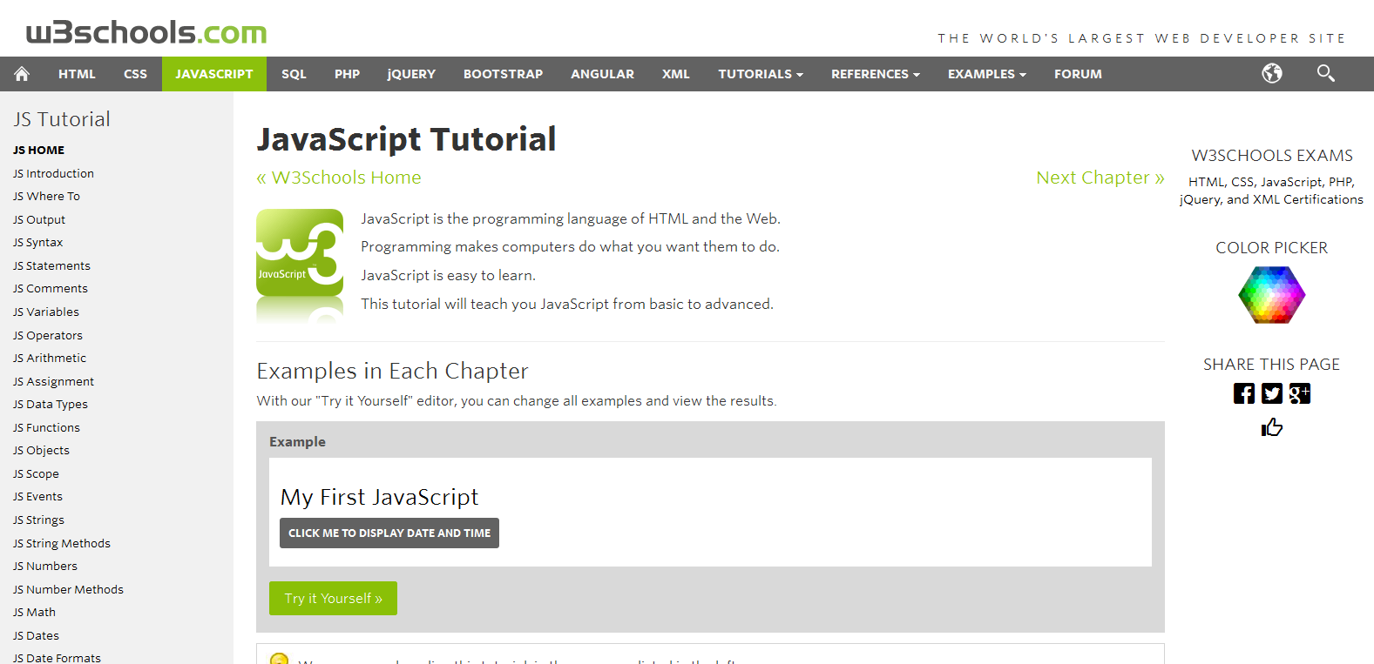This screenshot has height=664, width=1374.
Task: Click the display date and time button
Action: point(389,533)
